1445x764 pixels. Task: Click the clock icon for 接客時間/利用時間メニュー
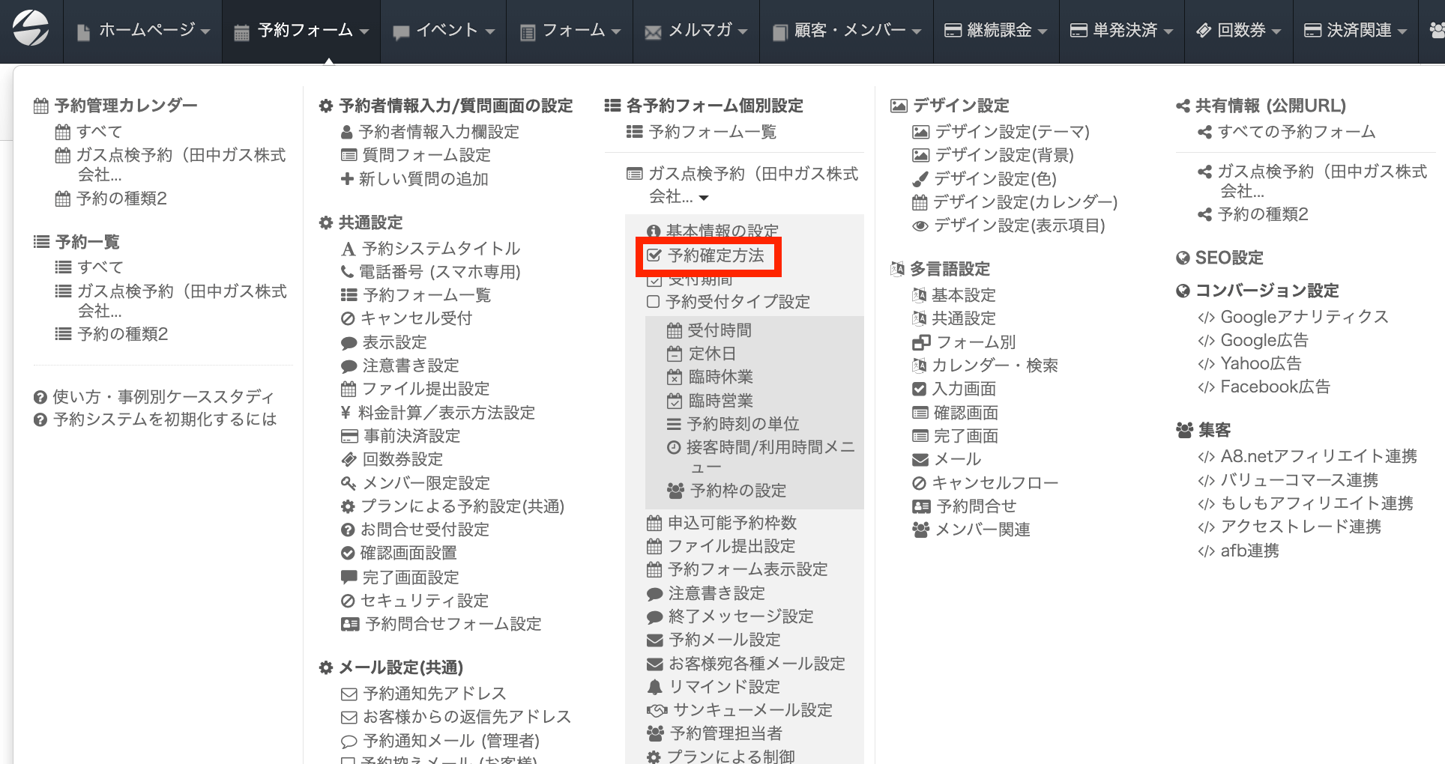[x=674, y=448]
